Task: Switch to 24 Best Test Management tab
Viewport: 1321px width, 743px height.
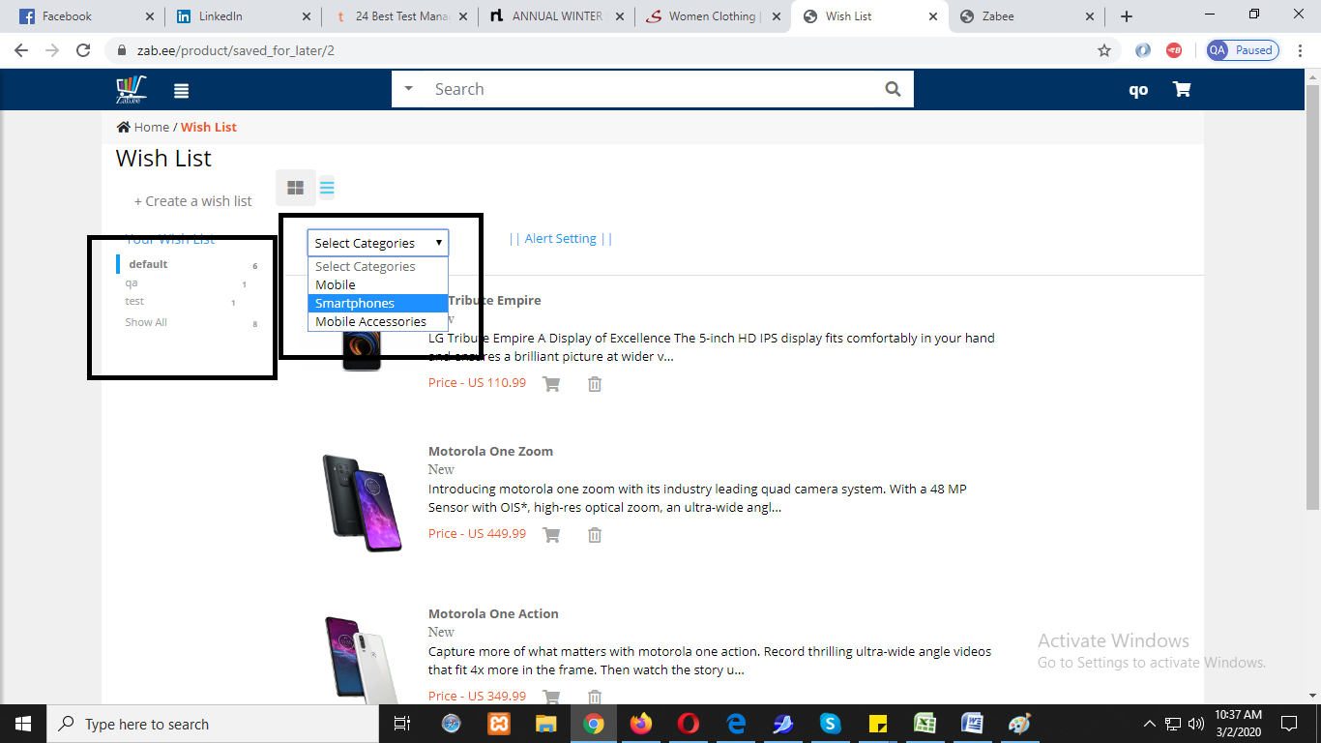Action: pyautogui.click(x=398, y=16)
